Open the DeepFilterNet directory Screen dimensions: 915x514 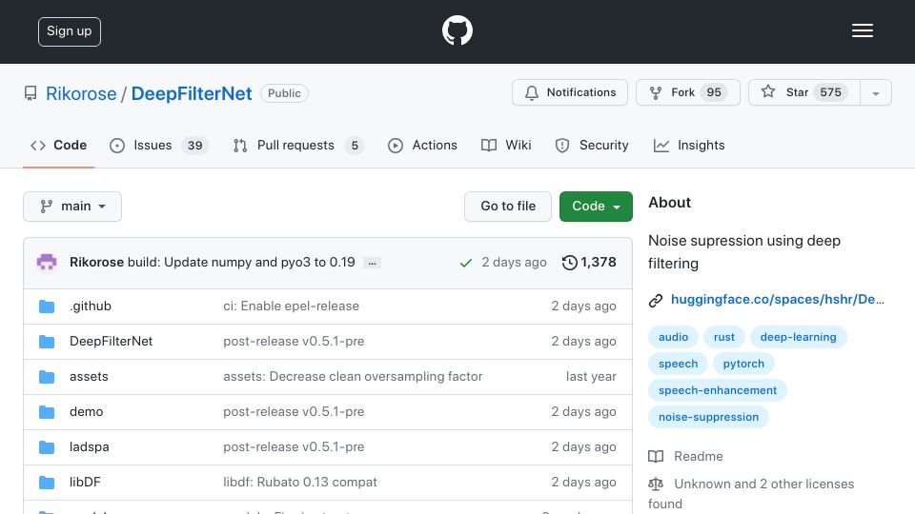click(x=111, y=341)
